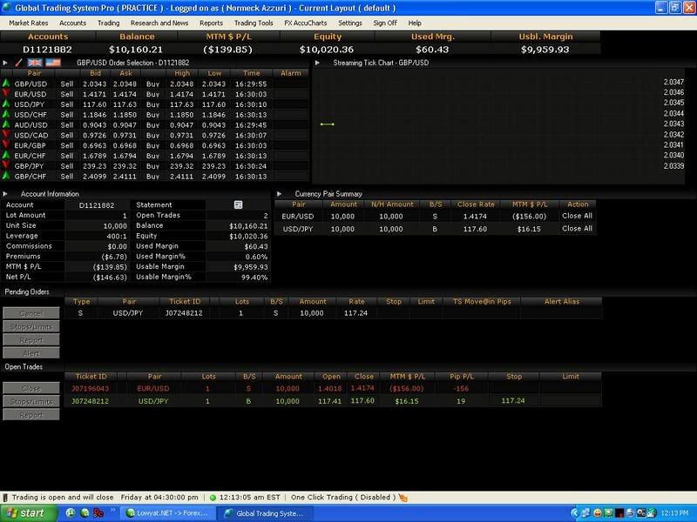The image size is (697, 522).
Task: Click red down arrow beside EUR/USD
Action: pyautogui.click(x=6, y=93)
